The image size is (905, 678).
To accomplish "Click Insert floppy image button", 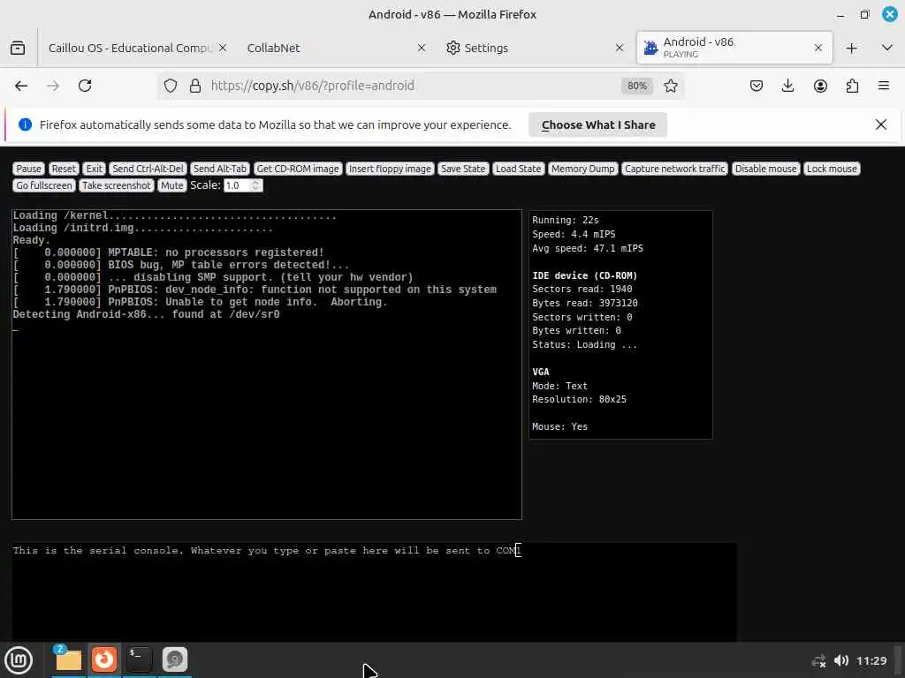I will pos(390,169).
